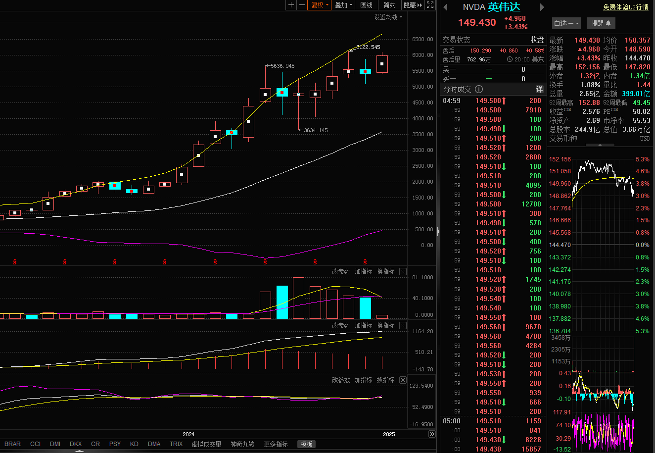Select the BRAR indicator tab
Viewport: 655px width, 453px height.
(x=12, y=444)
